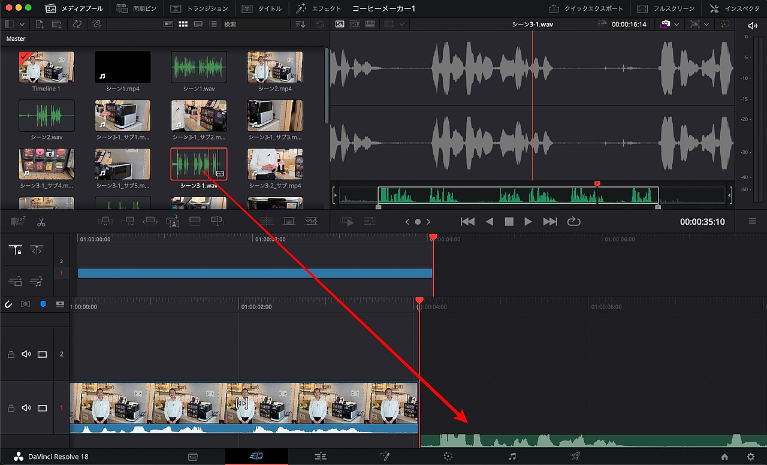The width and height of the screenshot is (767, 465).
Task: Select source clip viewer mode
Action: [x=340, y=24]
